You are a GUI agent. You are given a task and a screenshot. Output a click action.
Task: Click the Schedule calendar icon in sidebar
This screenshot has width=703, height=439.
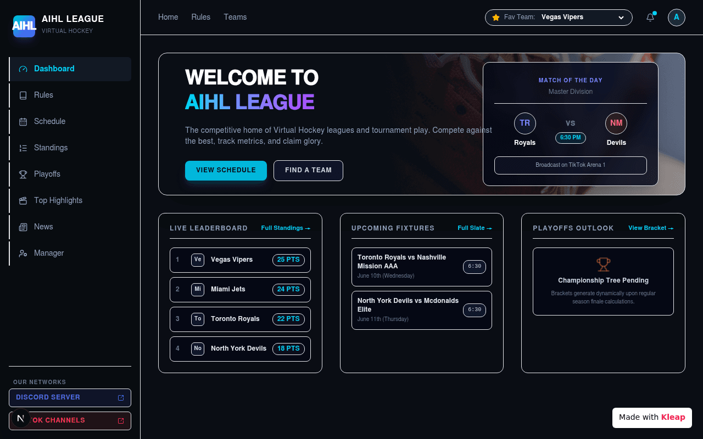click(23, 122)
